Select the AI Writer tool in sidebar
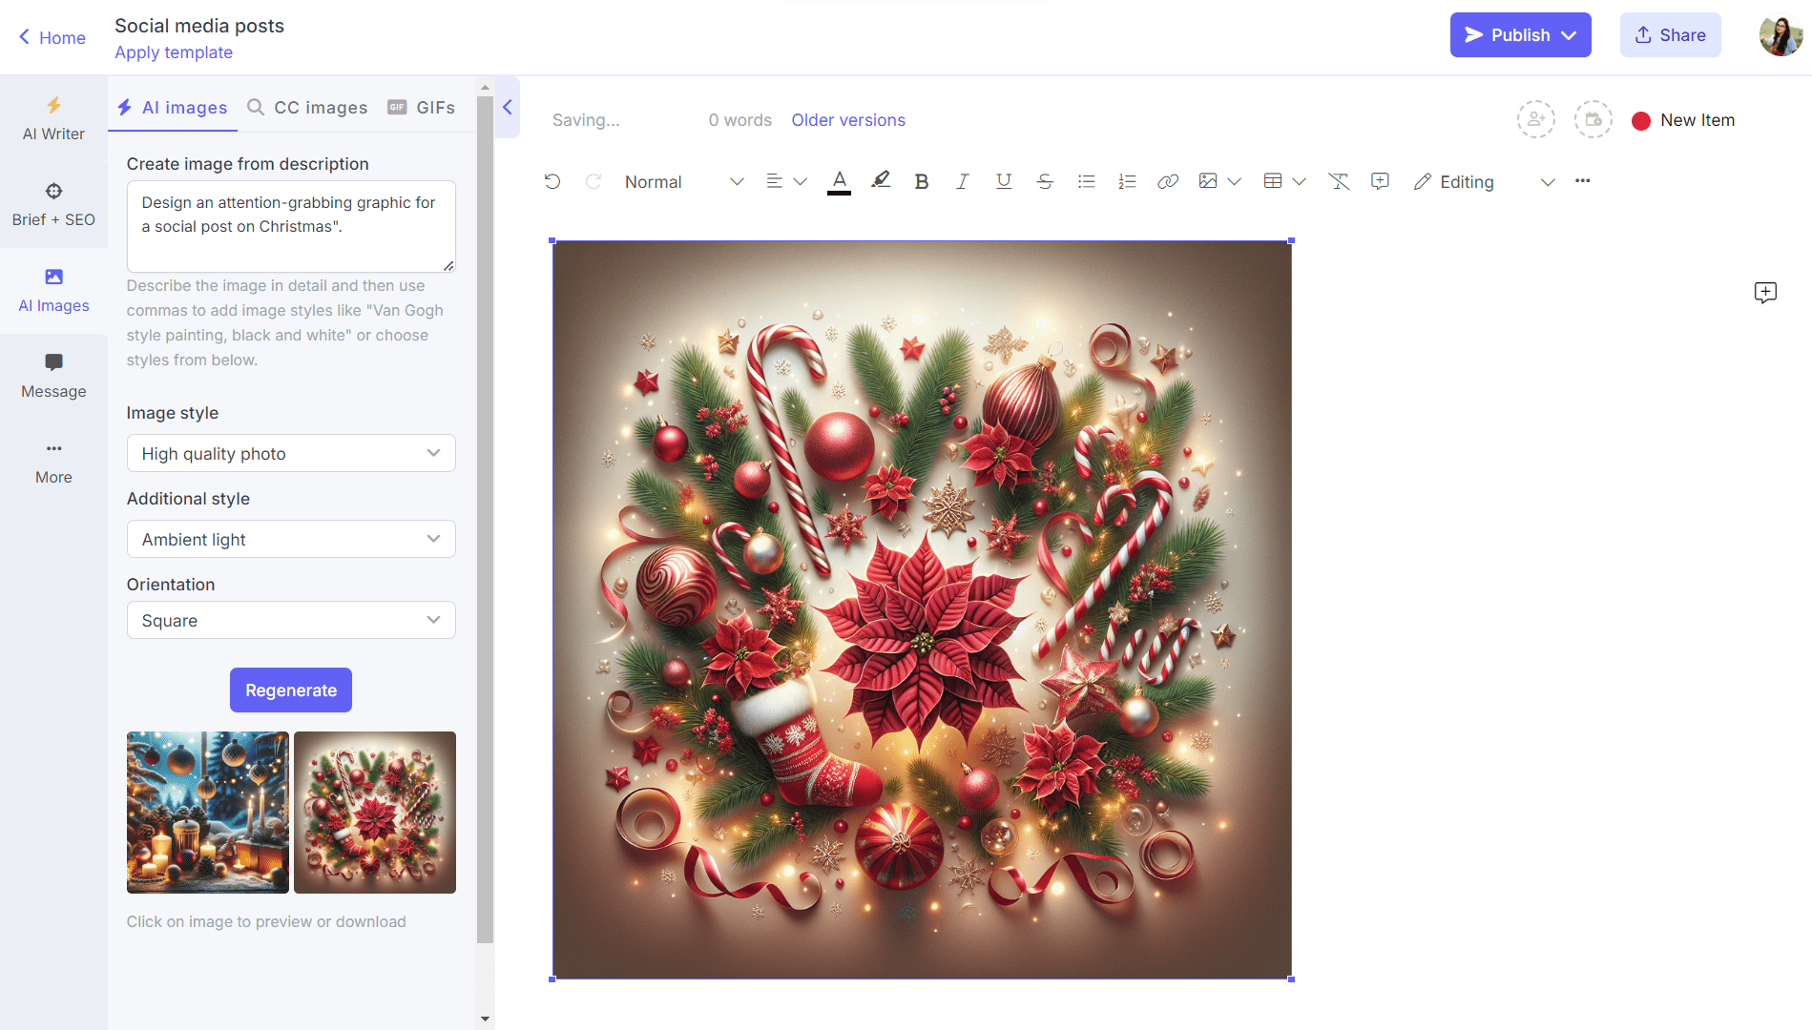1812x1030 pixels. tap(53, 118)
